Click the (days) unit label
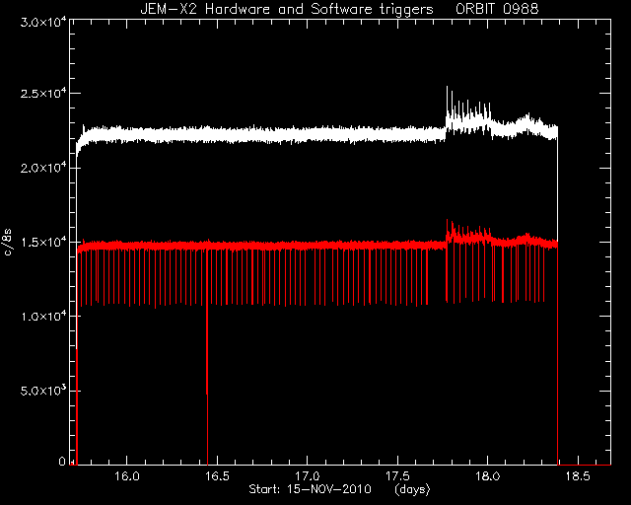 coord(412,489)
